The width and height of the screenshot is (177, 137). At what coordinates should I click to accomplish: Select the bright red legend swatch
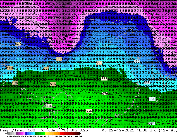pyautogui.click(x=61, y=134)
